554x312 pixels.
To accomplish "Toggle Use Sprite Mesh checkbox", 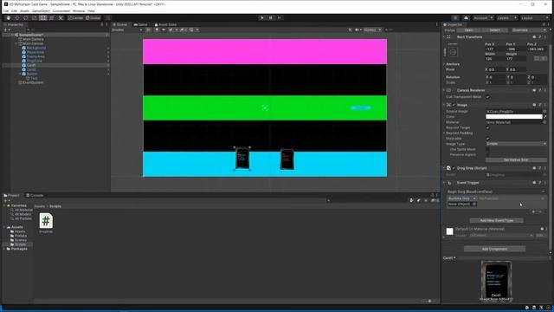I will click(488, 149).
